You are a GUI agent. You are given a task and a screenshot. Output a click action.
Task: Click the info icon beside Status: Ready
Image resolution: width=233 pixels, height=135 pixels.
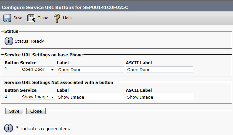9,41
